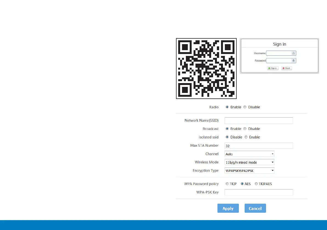Click the Sign in button
The image size is (327, 230).
tap(273, 68)
